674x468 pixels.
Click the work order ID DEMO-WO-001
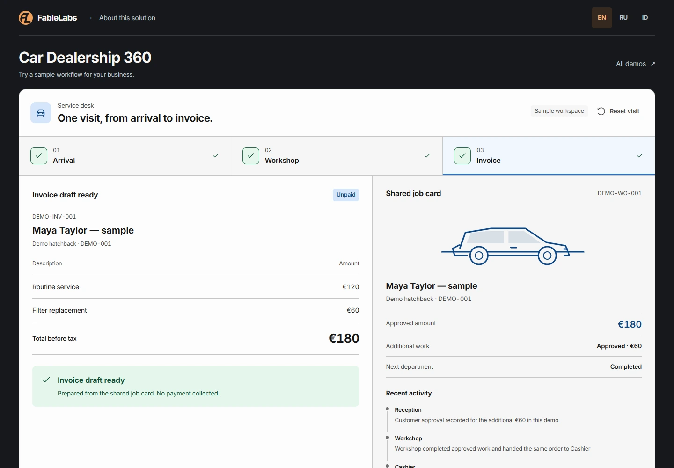pos(620,193)
